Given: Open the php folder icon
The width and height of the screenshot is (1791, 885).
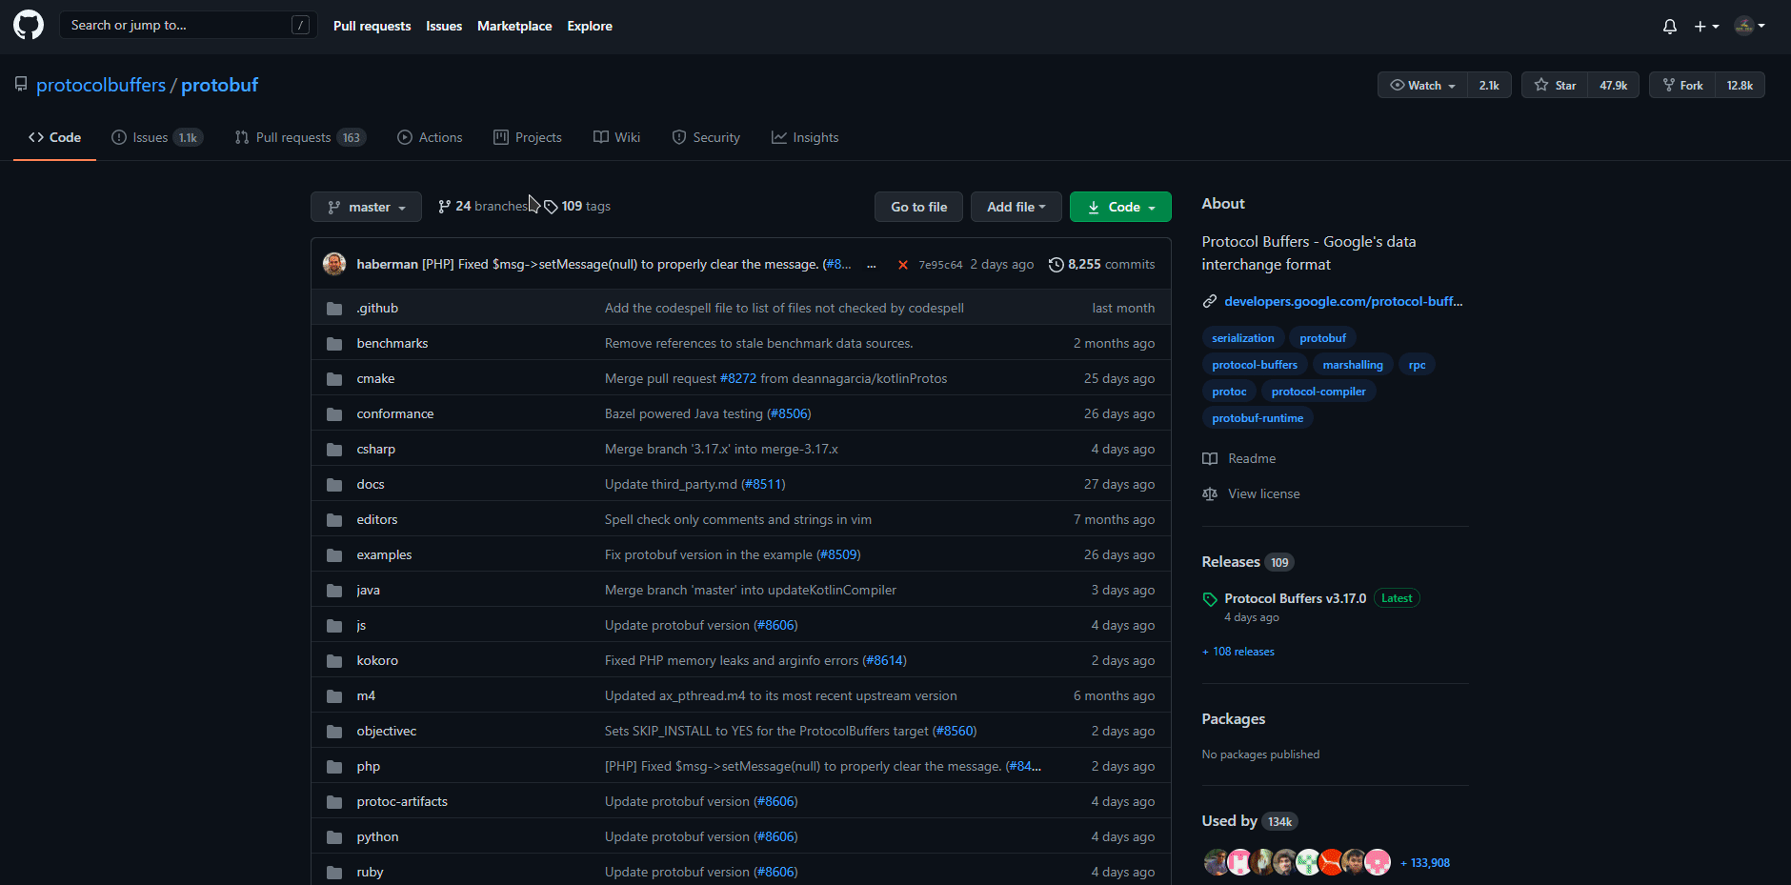Looking at the screenshot, I should click(x=334, y=767).
